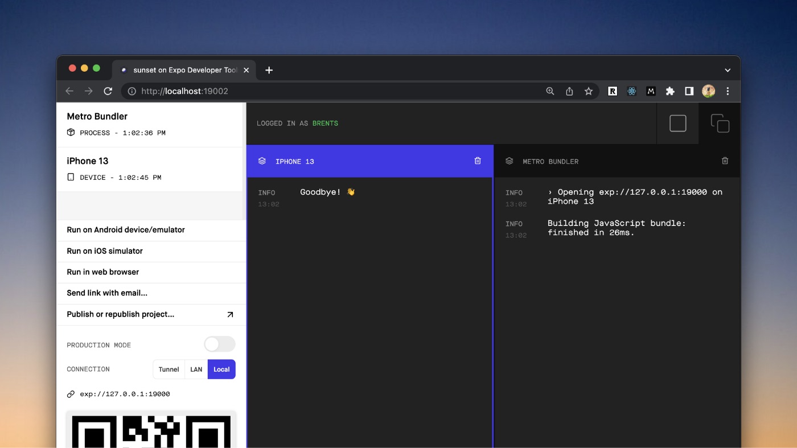Open React Developer Tools extension

click(632, 91)
